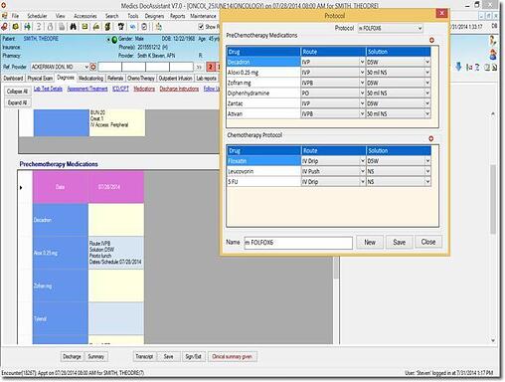Screen dimensions: 505x382
Task: Click the binoculars search icon in toolbar
Action: 74,27
